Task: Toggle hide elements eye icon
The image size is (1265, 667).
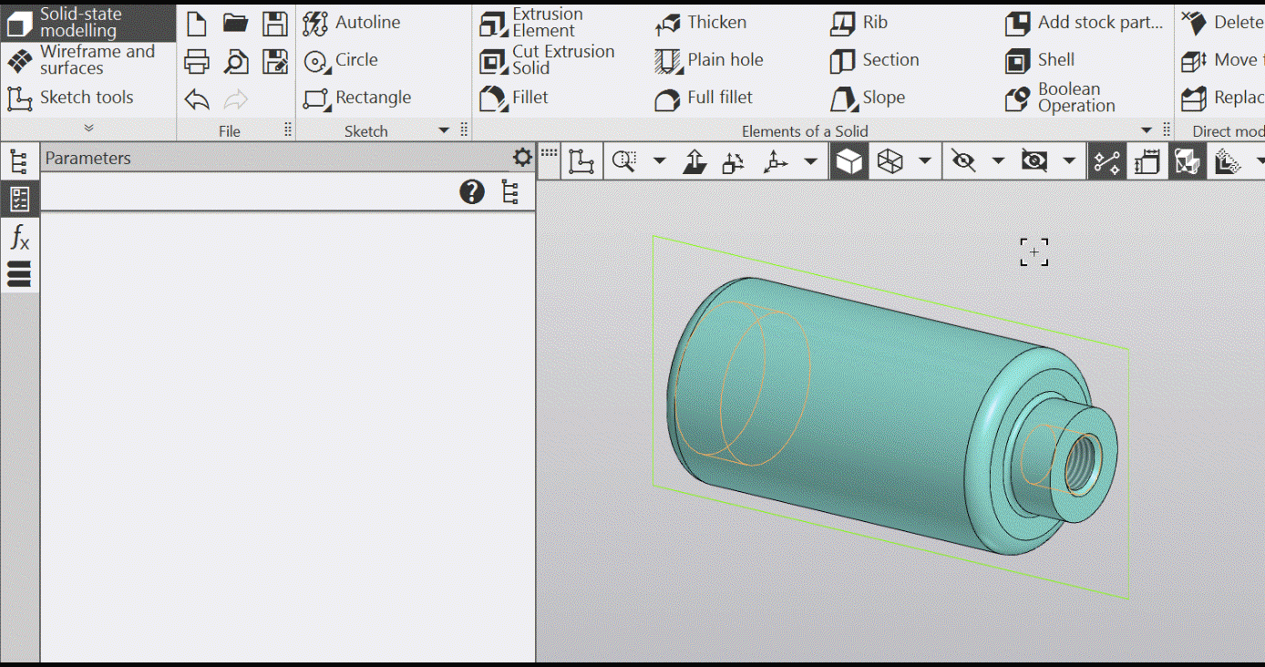Action: 963,162
